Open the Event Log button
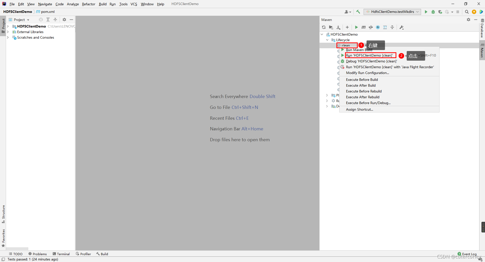The height and width of the screenshot is (262, 485). coord(467,254)
